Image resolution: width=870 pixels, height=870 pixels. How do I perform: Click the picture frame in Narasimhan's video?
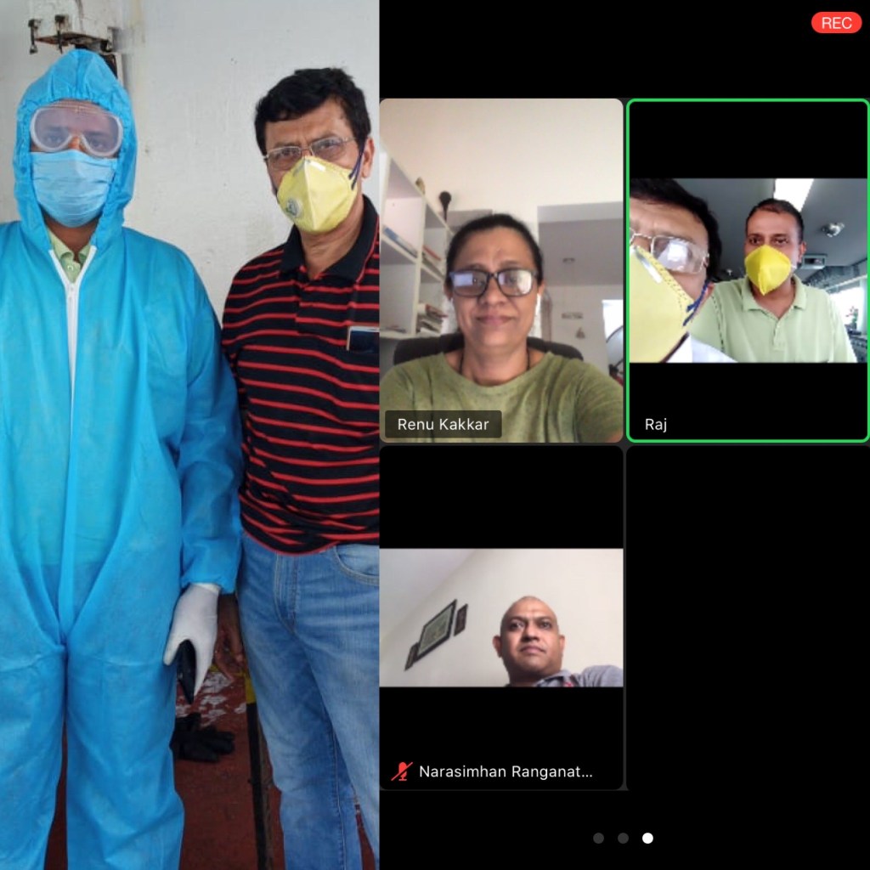pyautogui.click(x=438, y=629)
